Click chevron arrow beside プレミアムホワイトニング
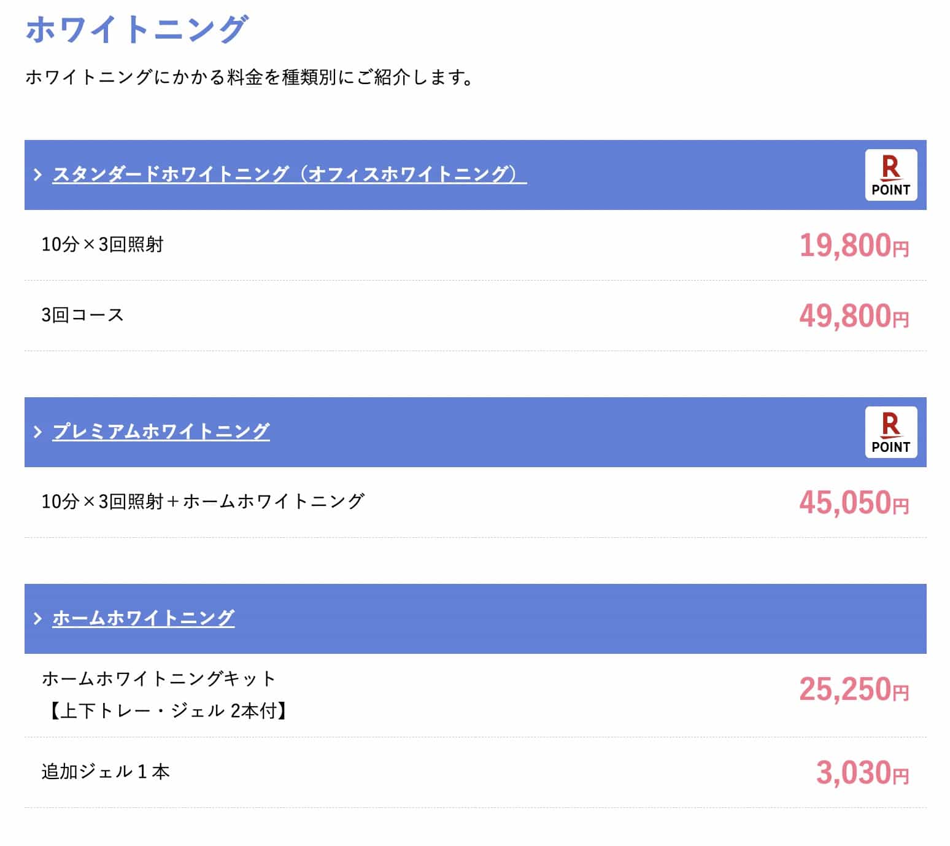Screen dimensions: 950x846 coord(38,432)
